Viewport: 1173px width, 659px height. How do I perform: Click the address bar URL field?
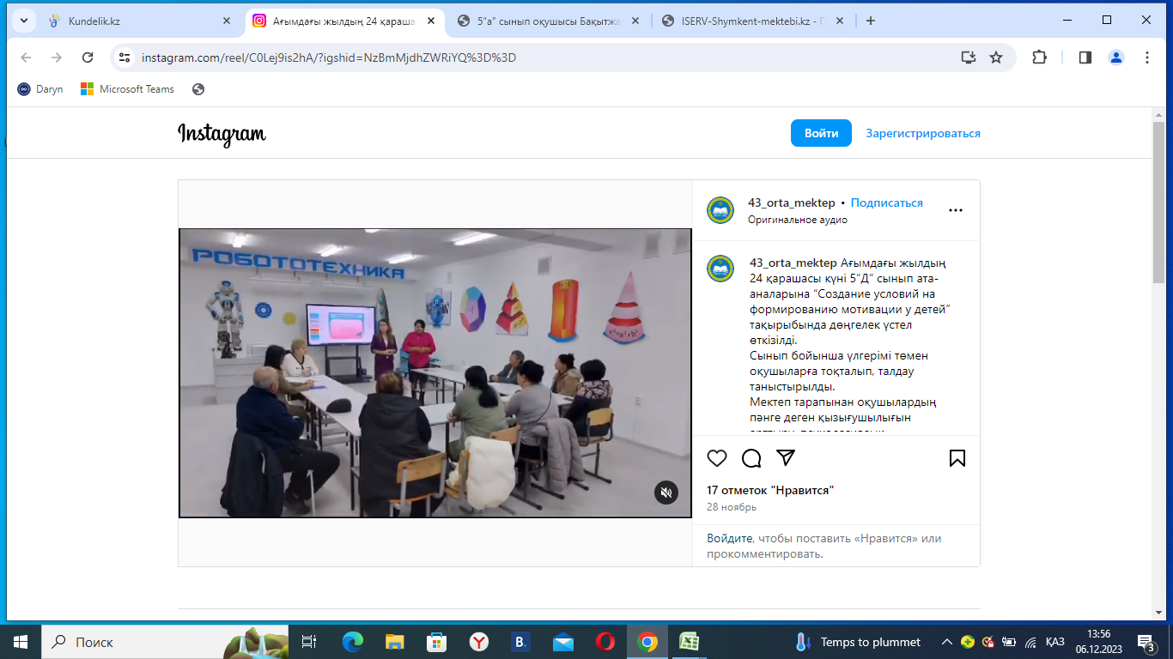click(515, 57)
